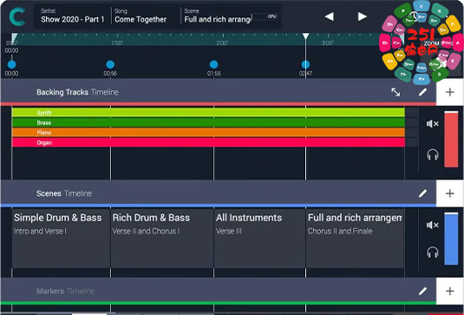The height and width of the screenshot is (315, 464).
Task: Add a new scene with plus
Action: (450, 194)
